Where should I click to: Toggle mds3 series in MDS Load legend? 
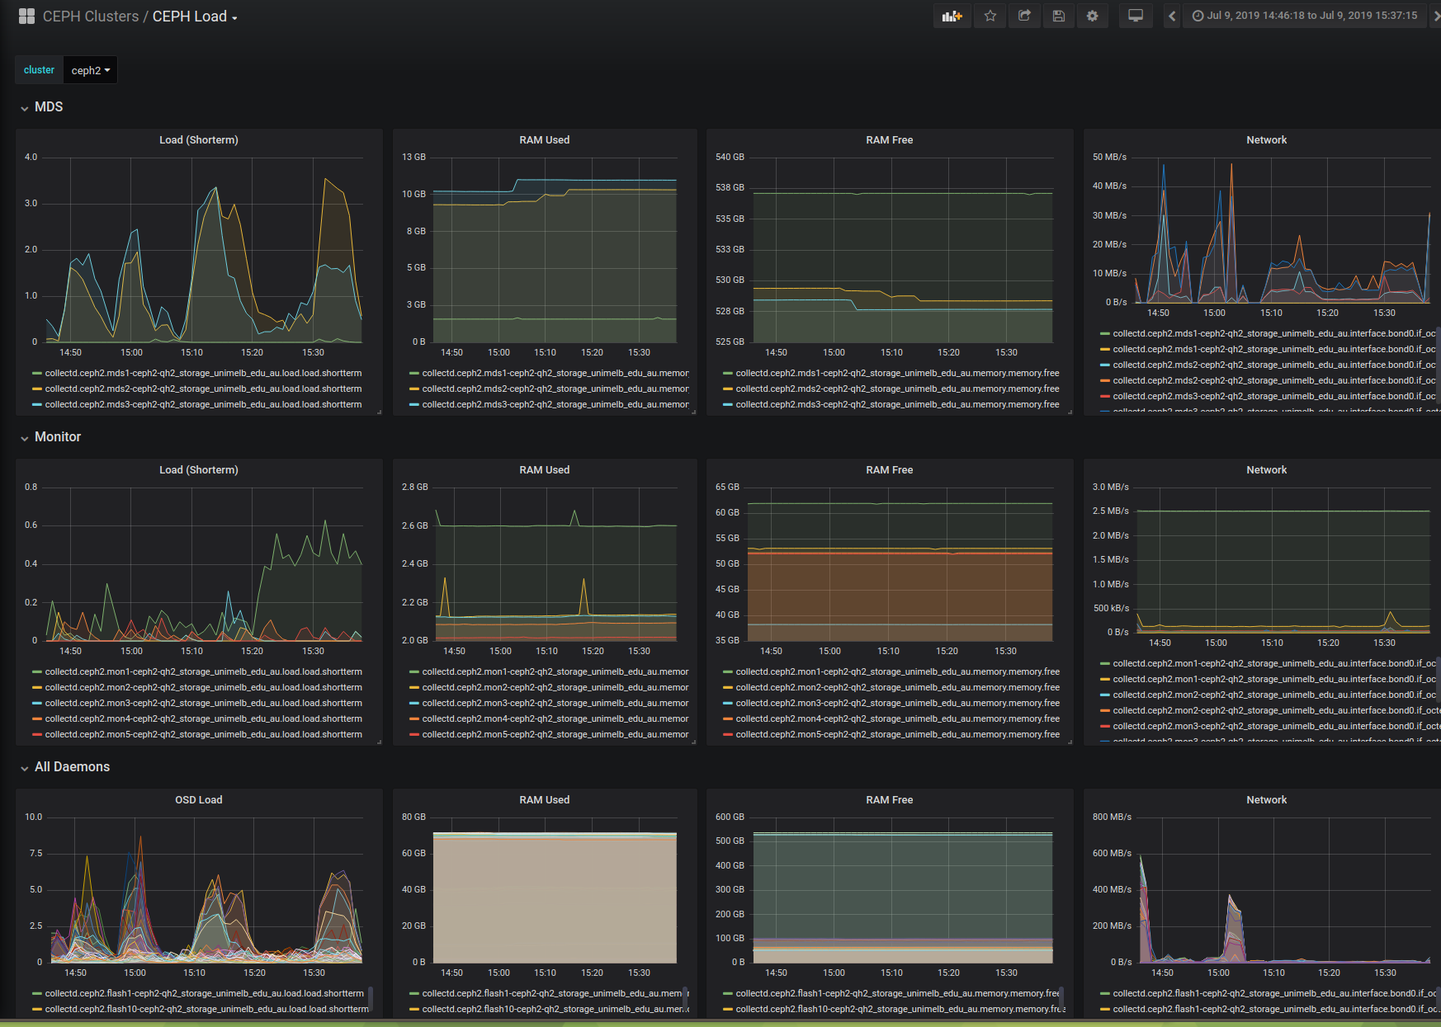[203, 405]
